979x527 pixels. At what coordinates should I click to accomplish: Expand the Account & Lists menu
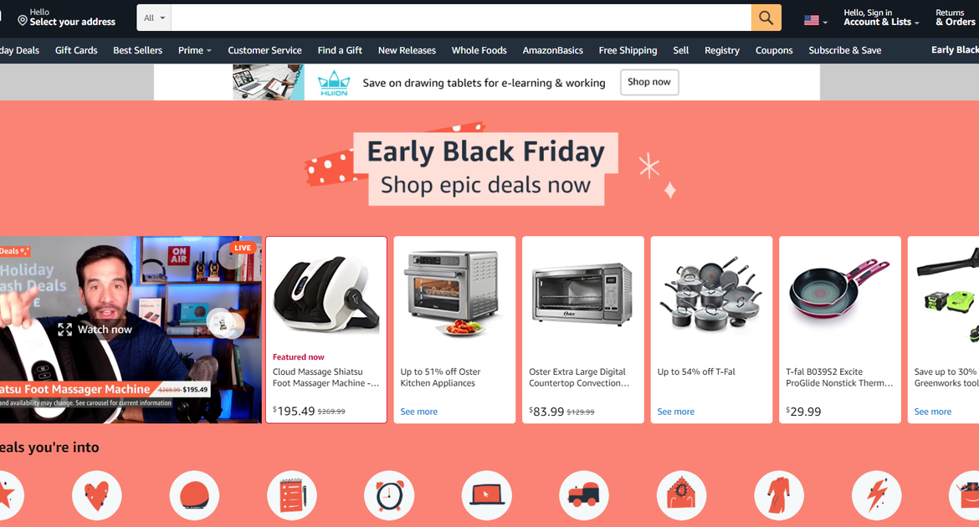pyautogui.click(x=881, y=18)
